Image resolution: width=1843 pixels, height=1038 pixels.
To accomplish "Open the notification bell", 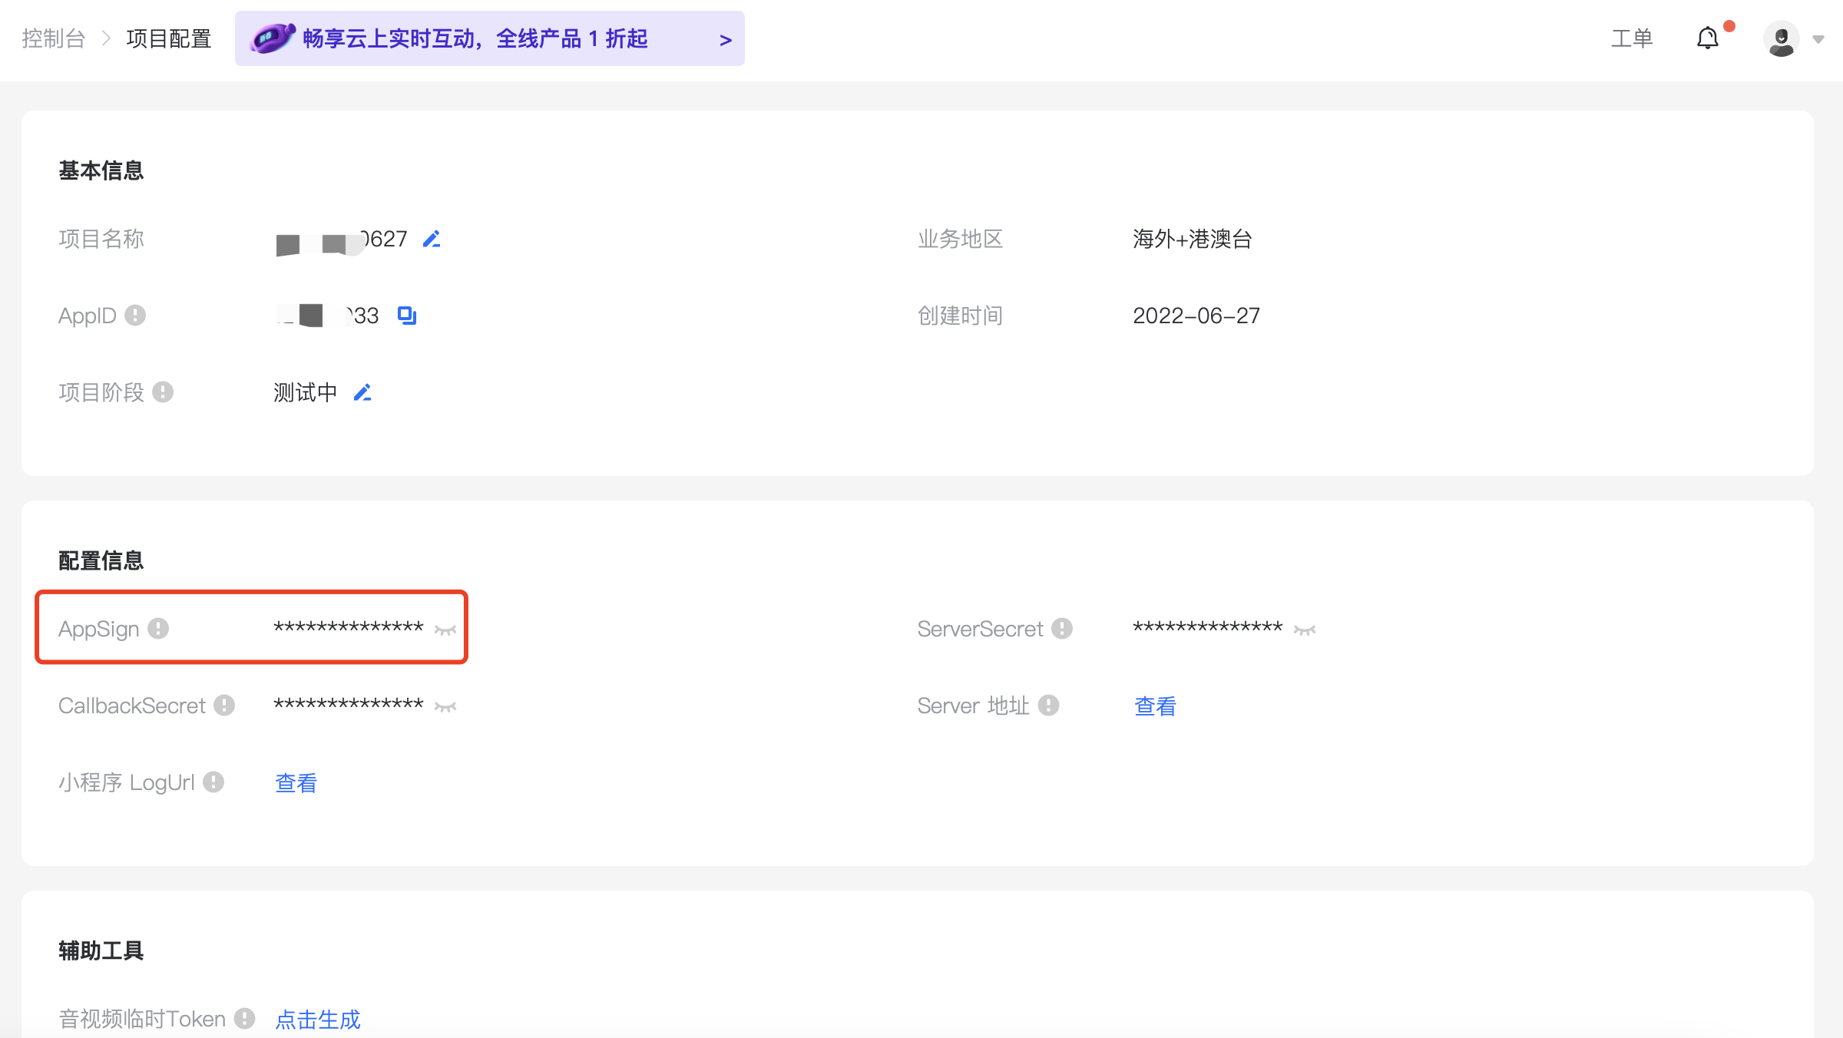I will [1706, 38].
